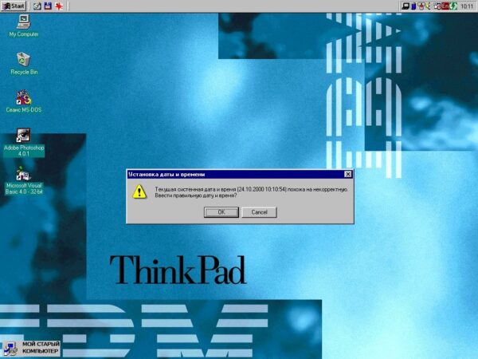
Task: Click the green lightning tray icon
Action: 453,6
